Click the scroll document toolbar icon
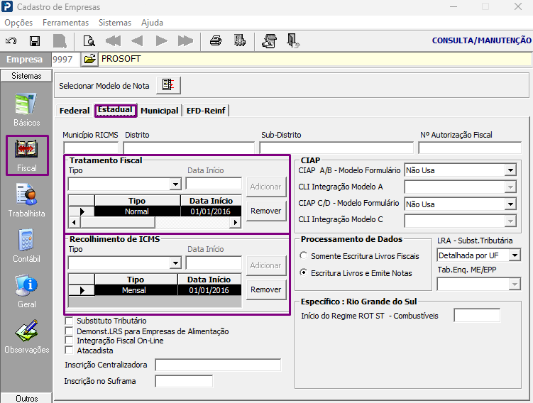The image size is (533, 403). point(269,41)
